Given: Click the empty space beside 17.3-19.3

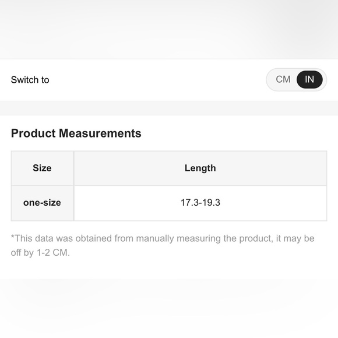Looking at the screenshot, I should coord(274,203).
